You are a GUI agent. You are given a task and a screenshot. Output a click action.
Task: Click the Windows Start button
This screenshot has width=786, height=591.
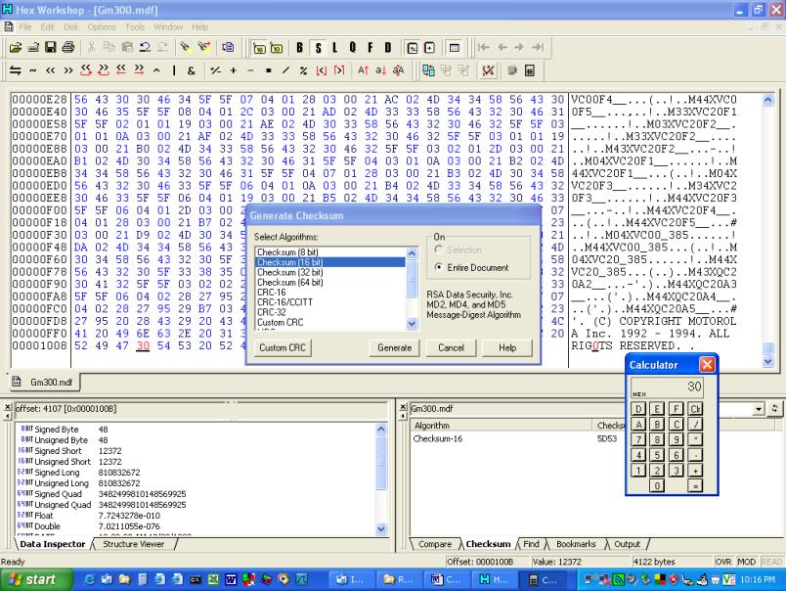point(34,580)
